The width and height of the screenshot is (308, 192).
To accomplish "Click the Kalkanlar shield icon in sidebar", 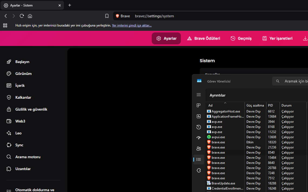I will (x=9, y=97).
